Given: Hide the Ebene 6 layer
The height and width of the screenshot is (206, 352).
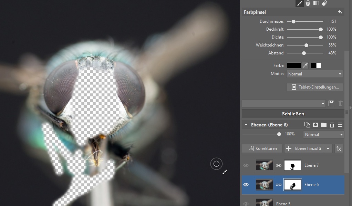Looking at the screenshot, I should (x=246, y=184).
